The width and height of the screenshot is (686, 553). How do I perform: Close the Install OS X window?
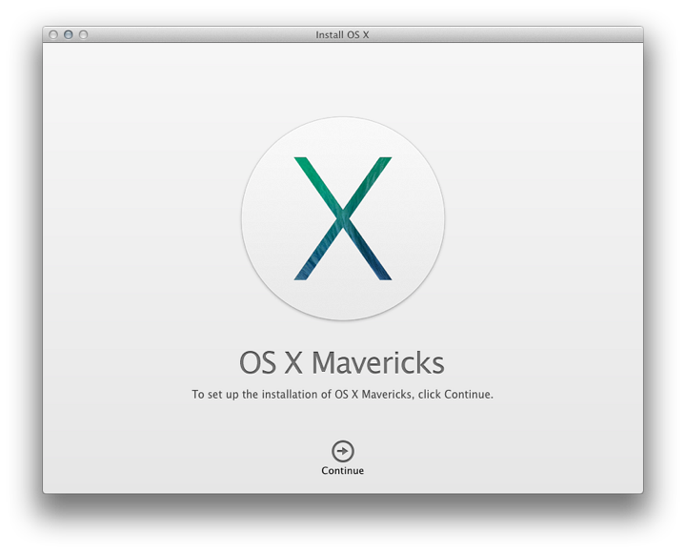[x=53, y=34]
